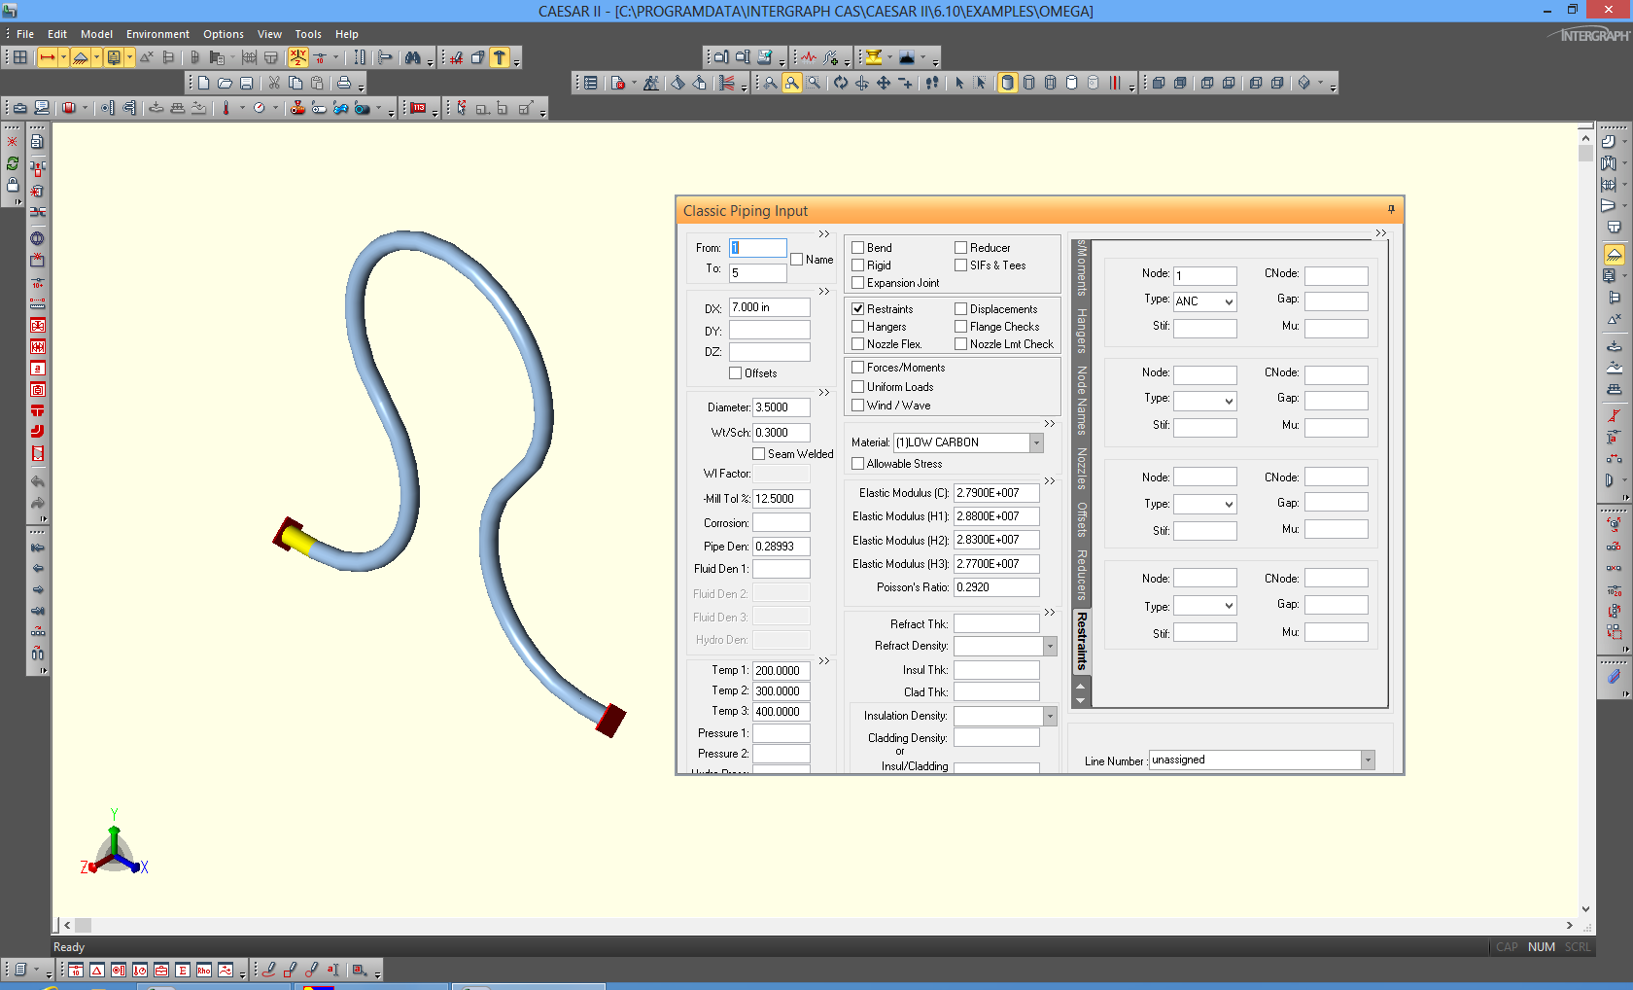Enable the Seam Welded checkbox
This screenshot has height=990, width=1633.
tap(759, 454)
